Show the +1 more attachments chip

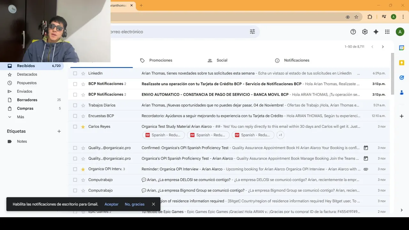click(x=280, y=135)
